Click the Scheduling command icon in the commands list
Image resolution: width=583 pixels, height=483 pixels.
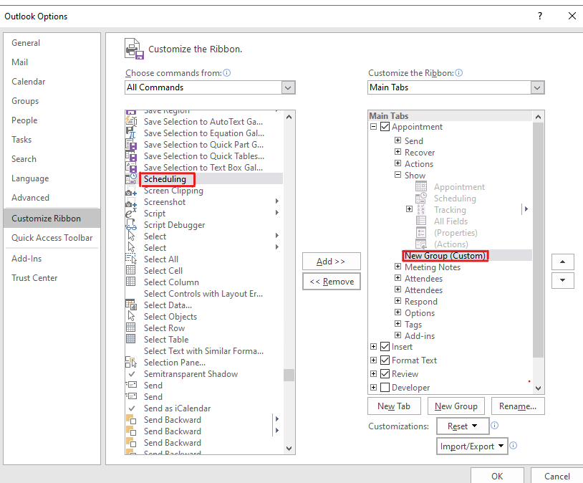pyautogui.click(x=131, y=179)
